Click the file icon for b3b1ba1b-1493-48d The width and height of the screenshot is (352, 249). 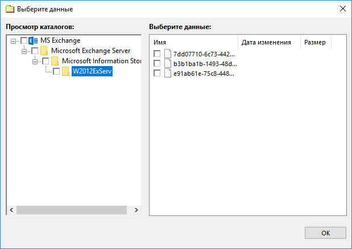pos(168,64)
